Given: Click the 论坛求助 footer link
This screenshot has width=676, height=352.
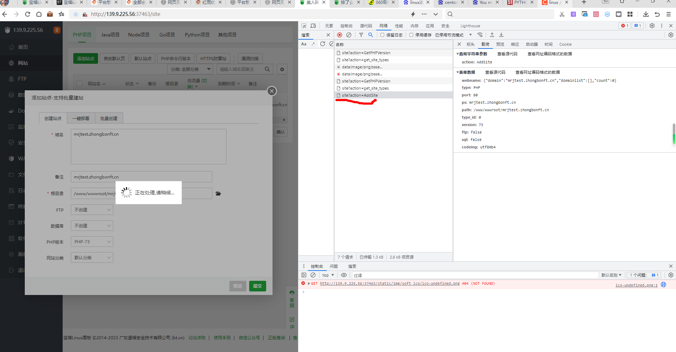Looking at the screenshot, I should 197,338.
